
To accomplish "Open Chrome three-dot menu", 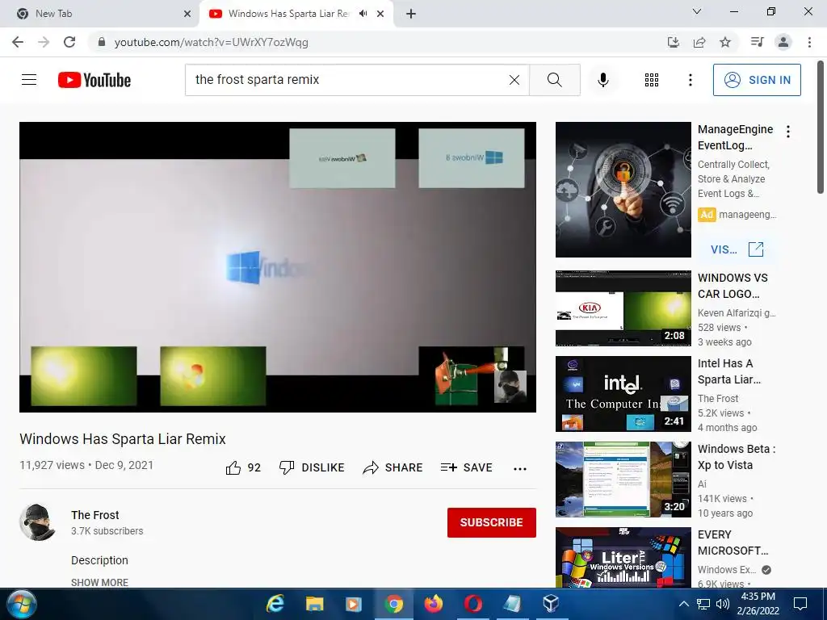I will point(809,42).
